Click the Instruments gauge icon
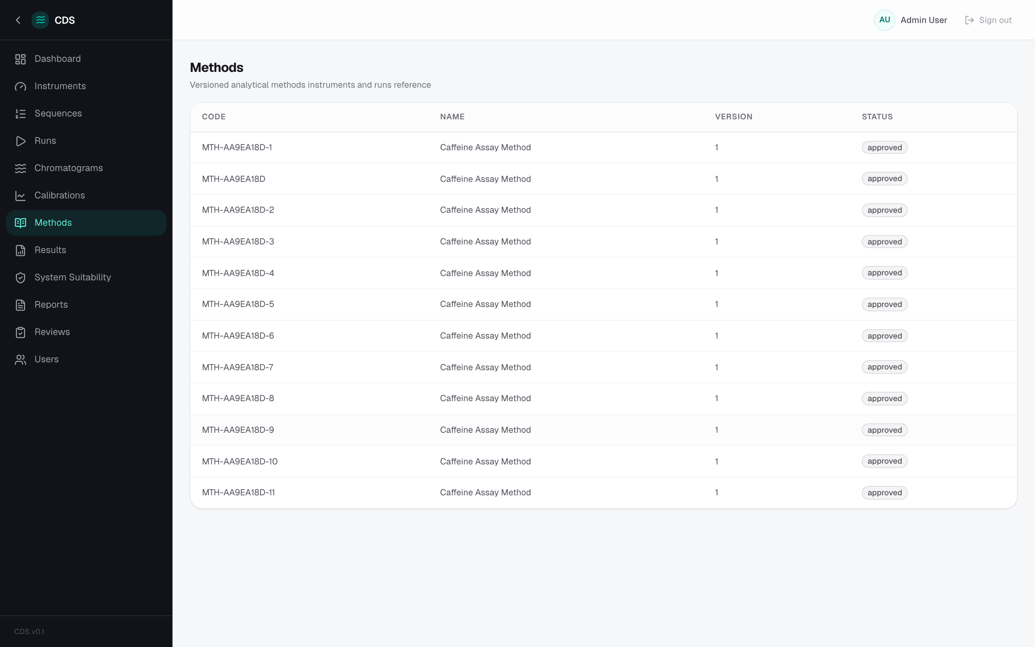 (20, 86)
